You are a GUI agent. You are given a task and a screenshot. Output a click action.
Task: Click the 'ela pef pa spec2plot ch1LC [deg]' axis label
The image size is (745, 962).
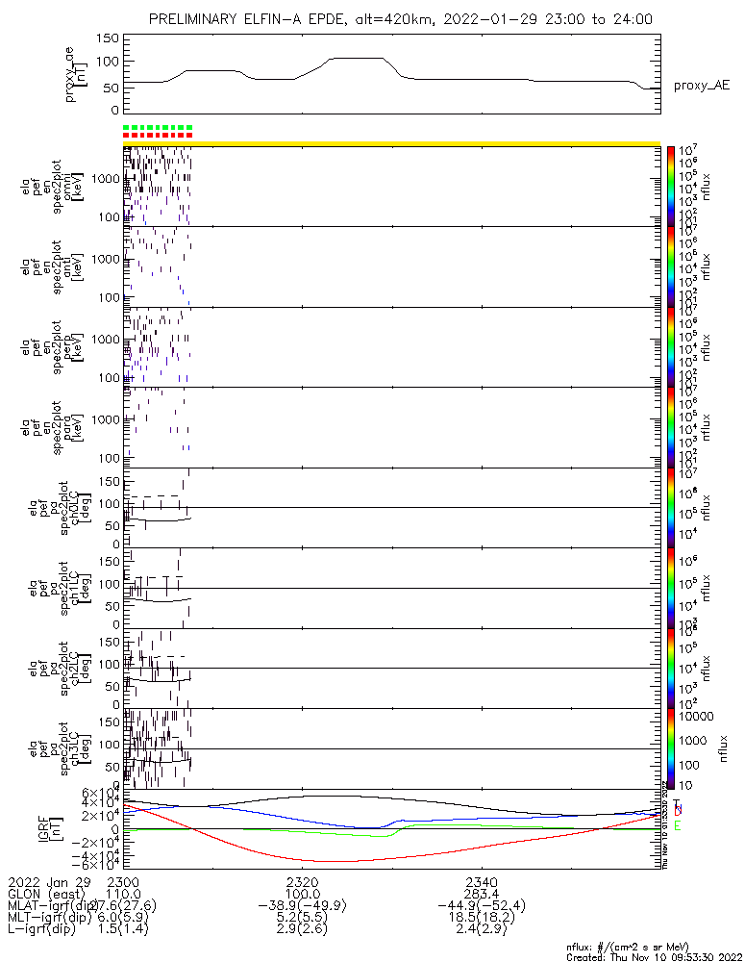click(x=60, y=589)
